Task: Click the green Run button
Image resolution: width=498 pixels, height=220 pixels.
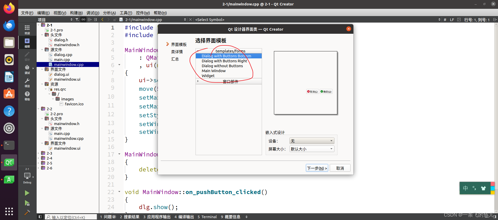Action: 27,193
